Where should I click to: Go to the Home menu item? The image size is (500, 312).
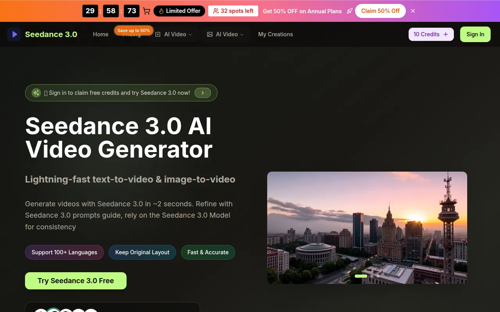(x=100, y=34)
